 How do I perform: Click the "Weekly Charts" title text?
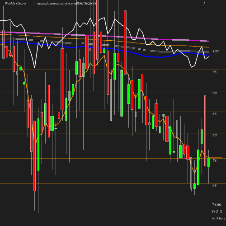click(15, 3)
